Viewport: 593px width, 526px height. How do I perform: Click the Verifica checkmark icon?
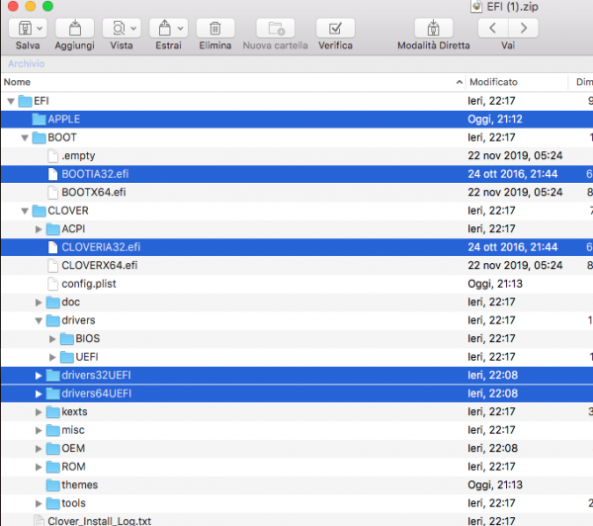point(335,28)
